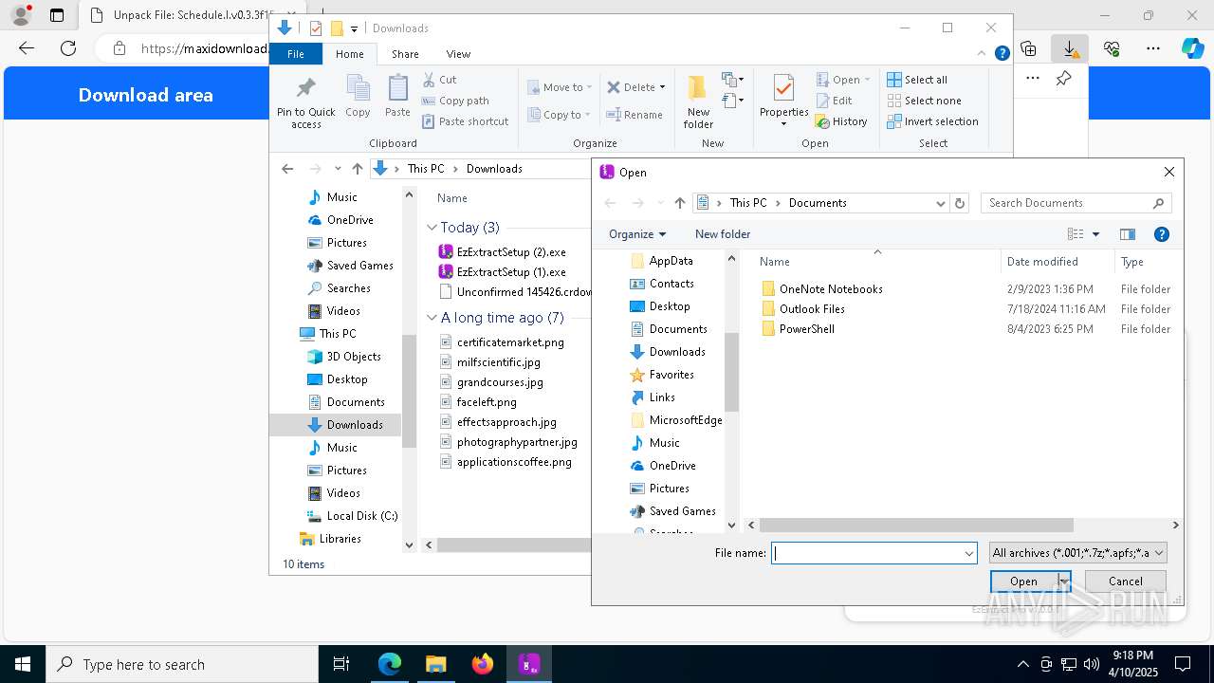Click the Paste icon in ribbon
This screenshot has height=683, width=1214.
coord(397,88)
